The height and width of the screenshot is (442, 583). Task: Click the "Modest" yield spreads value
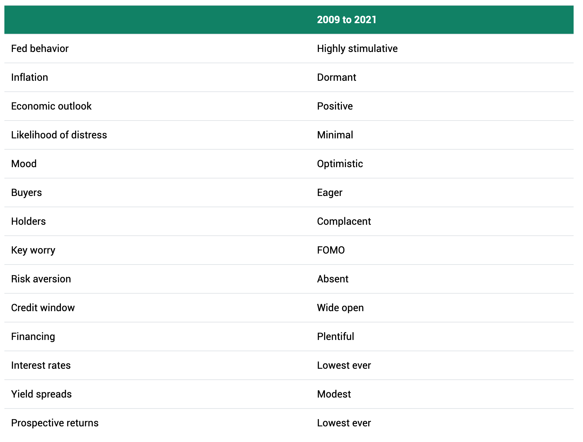click(334, 394)
